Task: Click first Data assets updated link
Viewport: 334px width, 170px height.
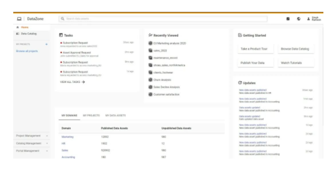Action: point(250,107)
